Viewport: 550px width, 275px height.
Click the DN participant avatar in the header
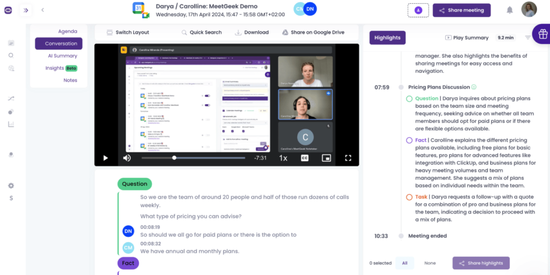point(310,9)
